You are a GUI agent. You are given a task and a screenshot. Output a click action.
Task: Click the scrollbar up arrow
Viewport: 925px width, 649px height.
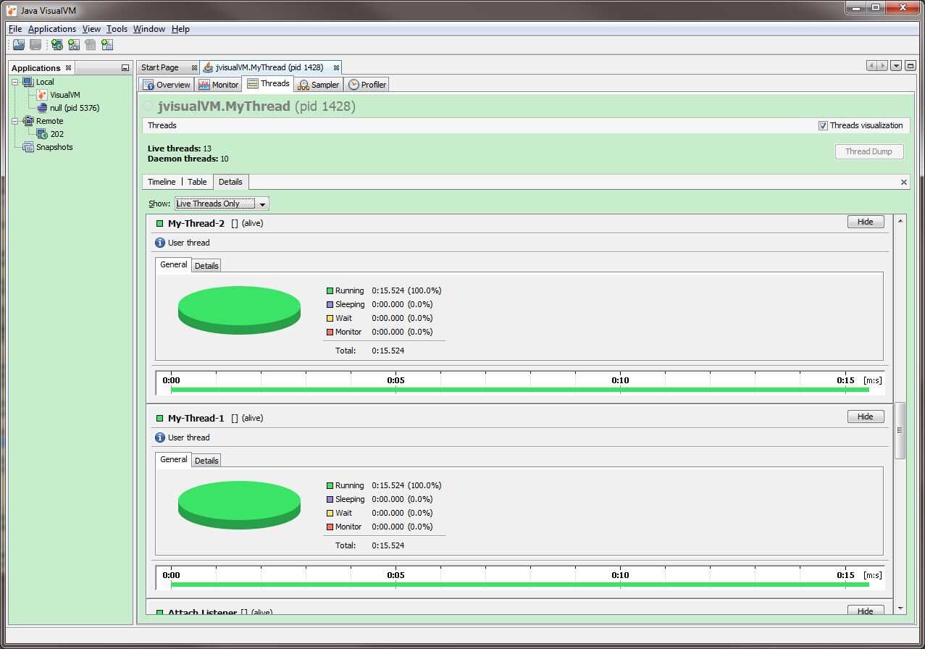click(900, 220)
